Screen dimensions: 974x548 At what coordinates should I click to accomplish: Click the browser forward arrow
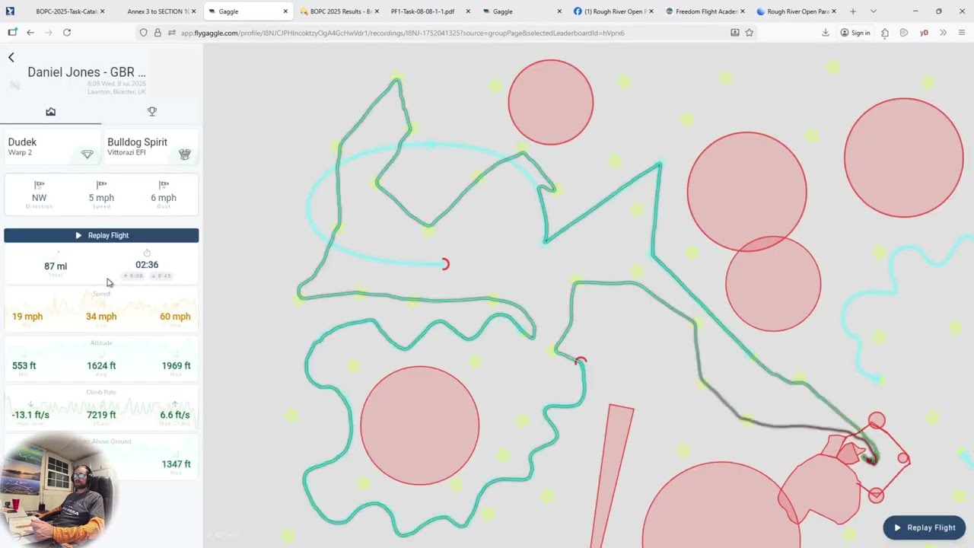point(48,33)
